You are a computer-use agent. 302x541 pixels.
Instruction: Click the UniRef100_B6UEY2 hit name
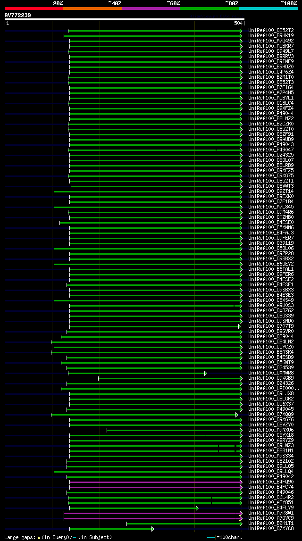pos(271,264)
